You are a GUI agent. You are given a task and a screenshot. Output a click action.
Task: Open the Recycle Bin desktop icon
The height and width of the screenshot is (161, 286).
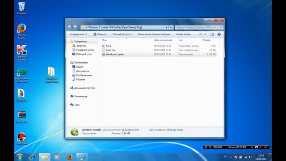pyautogui.click(x=21, y=8)
